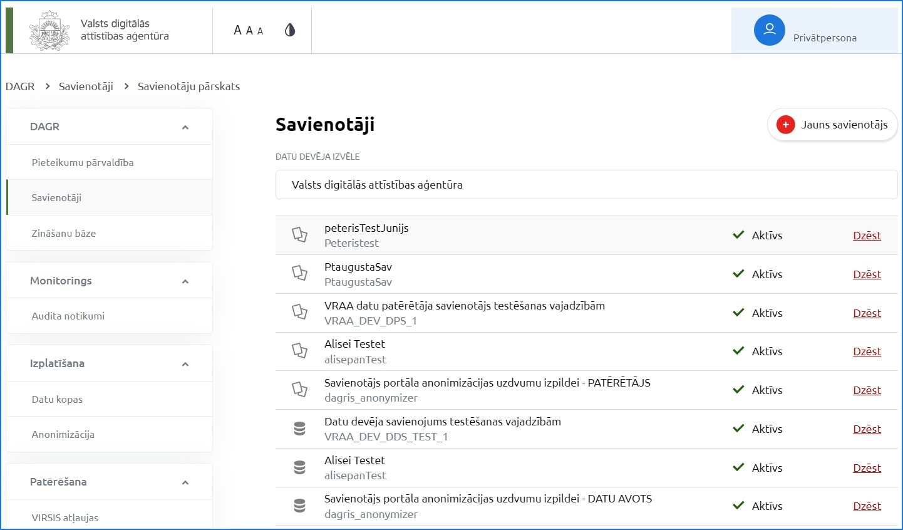Open Datu devēja savienojums testēšanas vajadzībām
903x530 pixels.
click(443, 422)
